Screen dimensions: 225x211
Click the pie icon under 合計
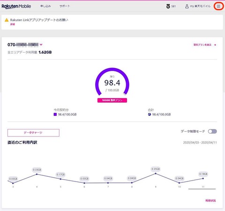click(150, 114)
